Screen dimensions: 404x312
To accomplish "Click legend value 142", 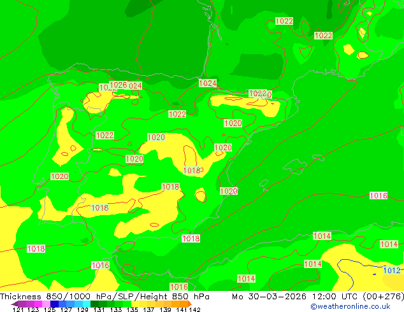I will (x=195, y=309).
